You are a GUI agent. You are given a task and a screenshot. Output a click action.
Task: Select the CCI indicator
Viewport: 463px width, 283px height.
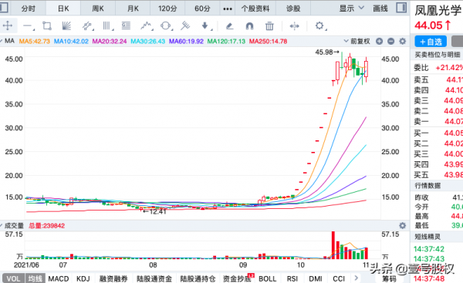coord(339,278)
